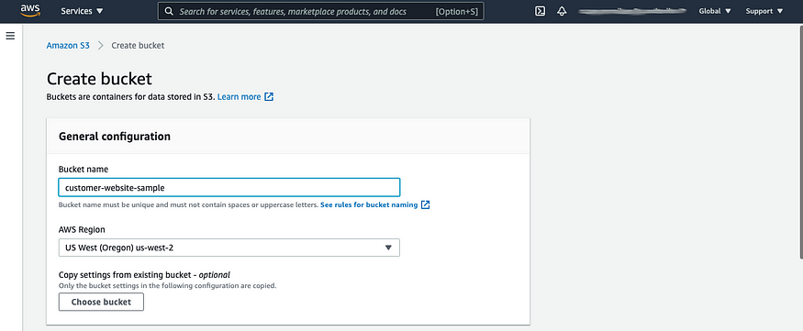Click the breadcrumb chevron separator
Screen dimensions: 803x331
[x=100, y=46]
